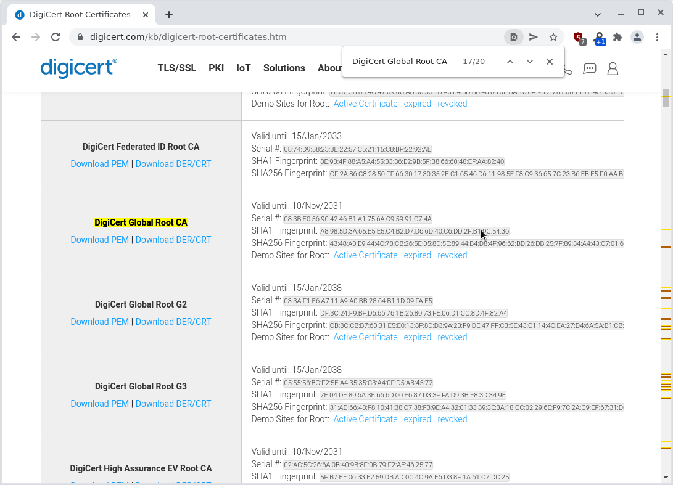Jump to next find result
Screen dimensions: 673x485
click(x=530, y=62)
